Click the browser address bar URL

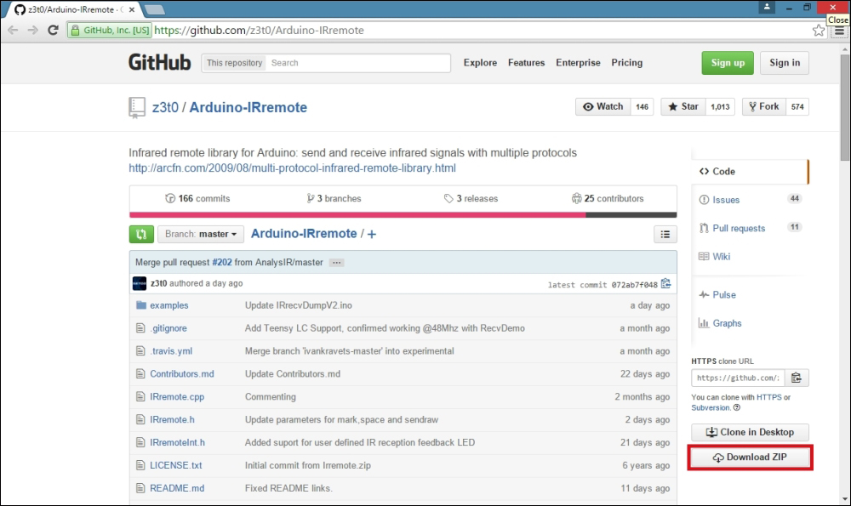click(260, 31)
